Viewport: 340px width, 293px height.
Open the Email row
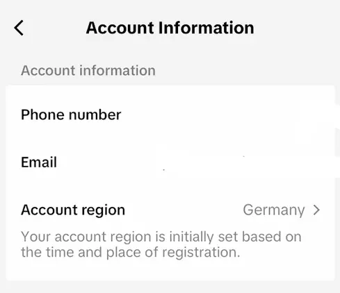(x=170, y=162)
